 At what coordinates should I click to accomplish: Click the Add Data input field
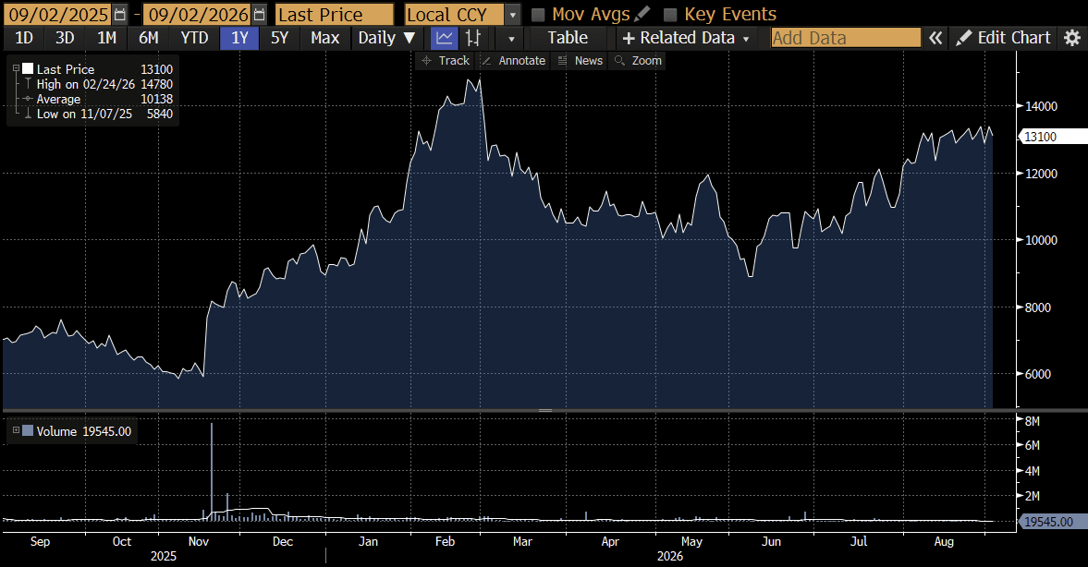point(846,38)
